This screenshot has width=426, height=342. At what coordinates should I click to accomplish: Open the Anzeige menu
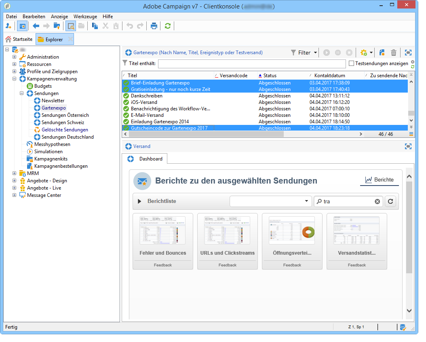59,17
